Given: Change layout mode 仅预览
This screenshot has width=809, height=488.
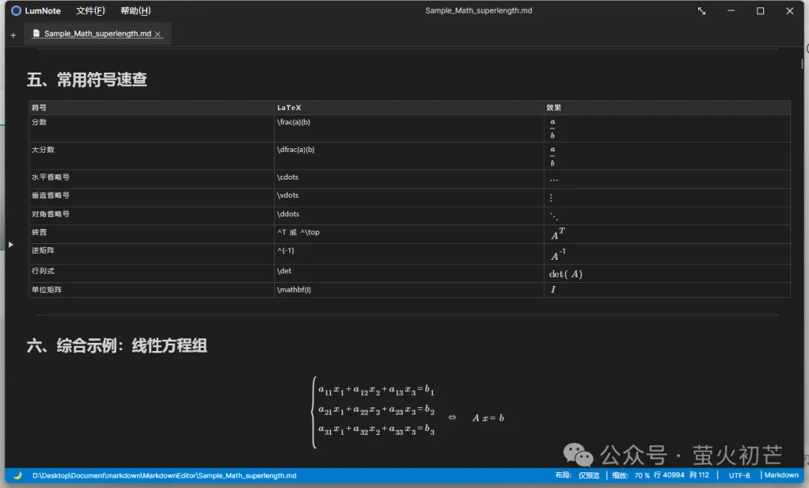Looking at the screenshot, I should click(x=589, y=475).
